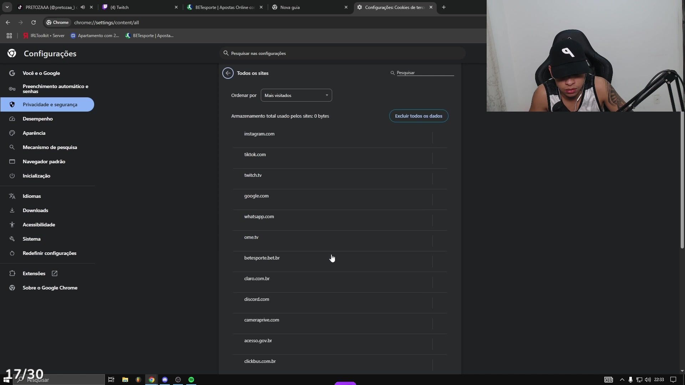Screen dimensions: 685x385
Task: Open Navegador padrão settings
Action: (47, 161)
